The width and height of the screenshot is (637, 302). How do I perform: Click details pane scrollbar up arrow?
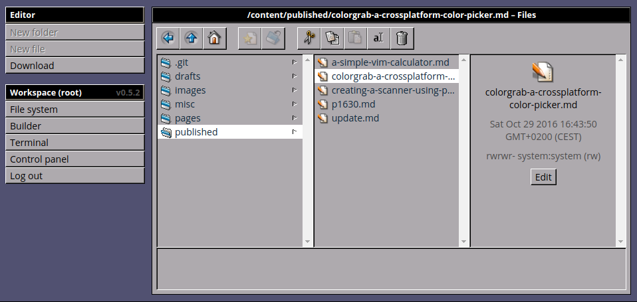click(x=620, y=60)
